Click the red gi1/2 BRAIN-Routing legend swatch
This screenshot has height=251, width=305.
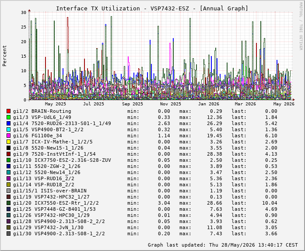tap(8, 111)
